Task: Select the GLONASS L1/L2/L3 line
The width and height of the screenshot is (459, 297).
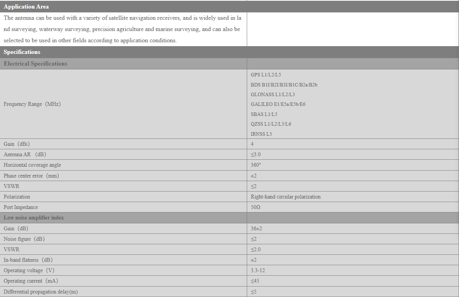Action: tap(273, 95)
